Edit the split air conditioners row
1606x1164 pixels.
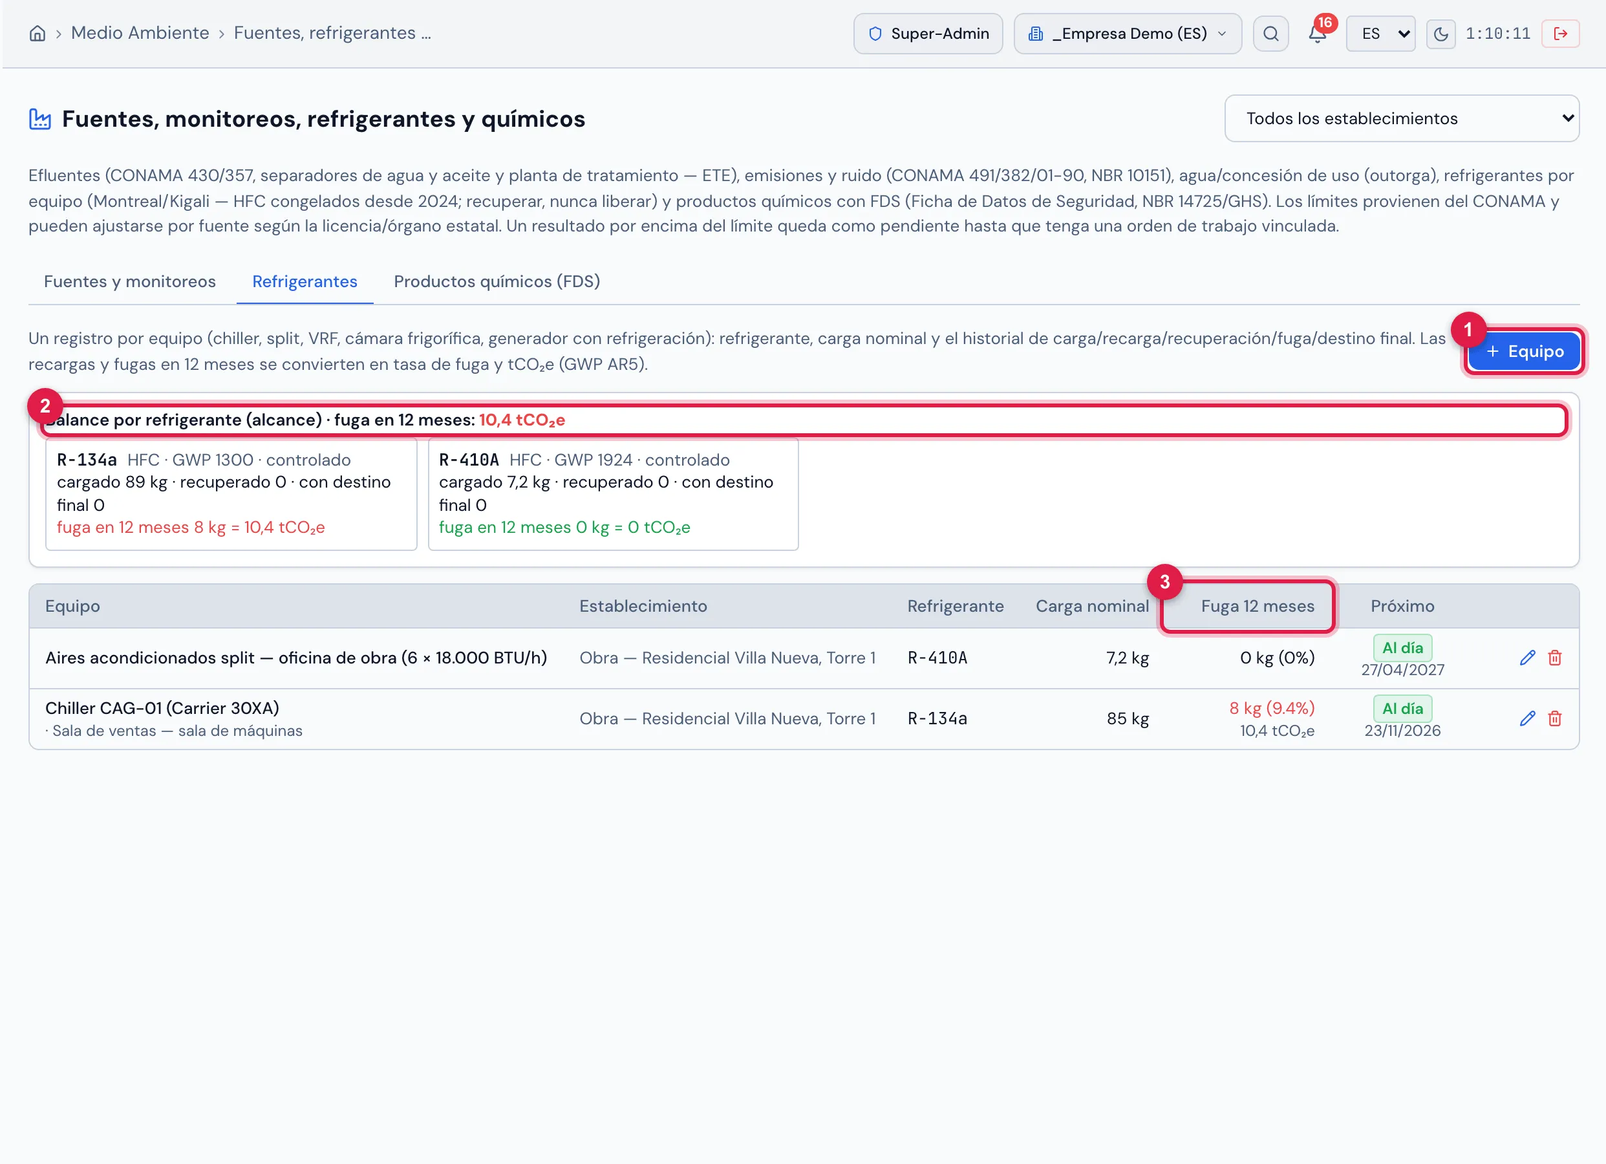[1527, 658]
